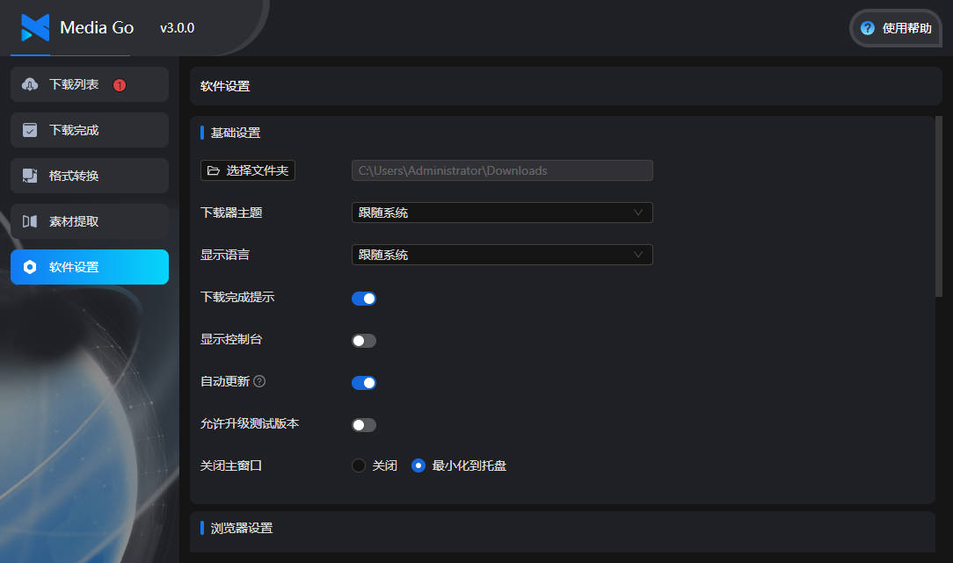Click the 关闭主窗口 label
Screen dimensions: 953x563
pyautogui.click(x=231, y=466)
